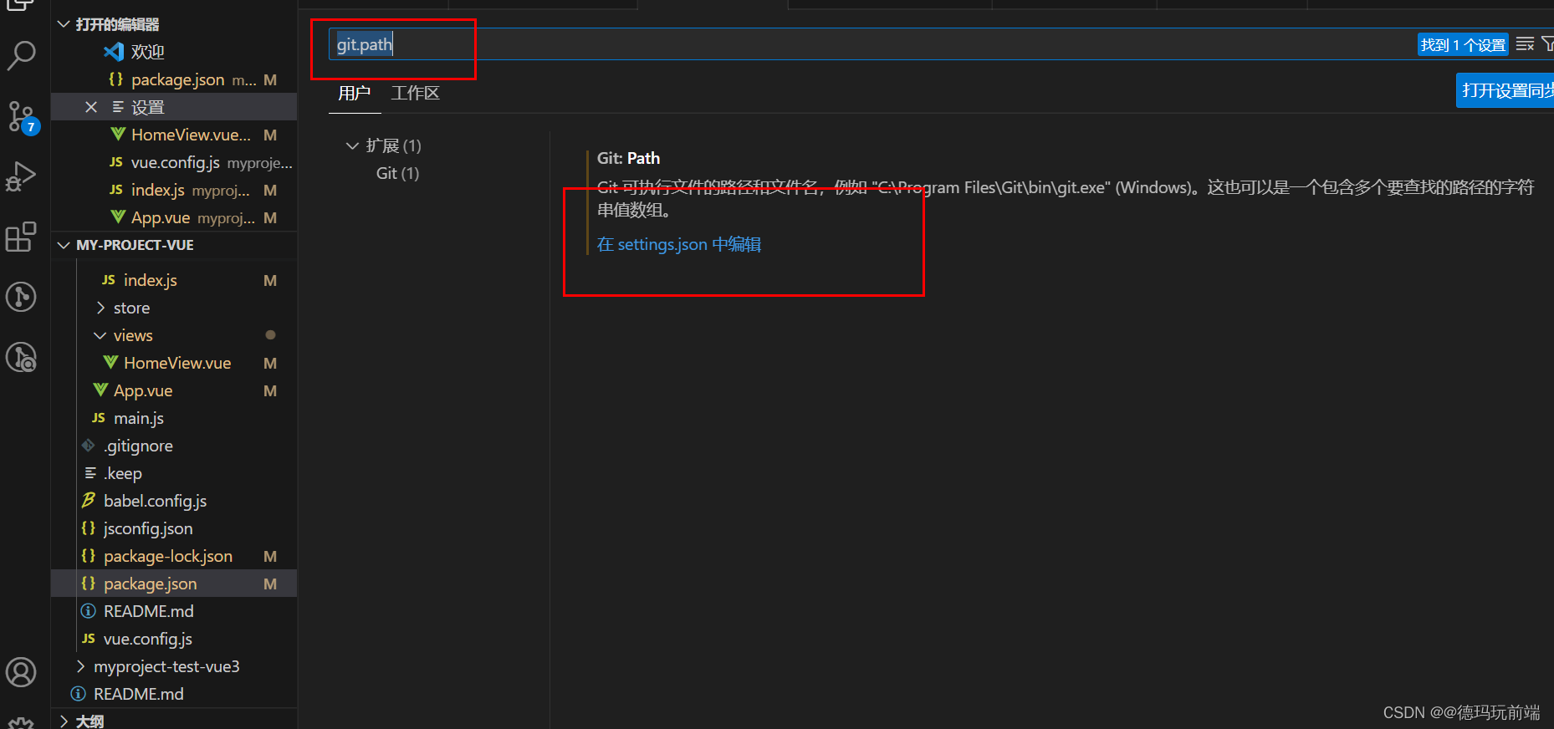Open HomeView.vue under views folder
The height and width of the screenshot is (729, 1554).
[x=174, y=363]
